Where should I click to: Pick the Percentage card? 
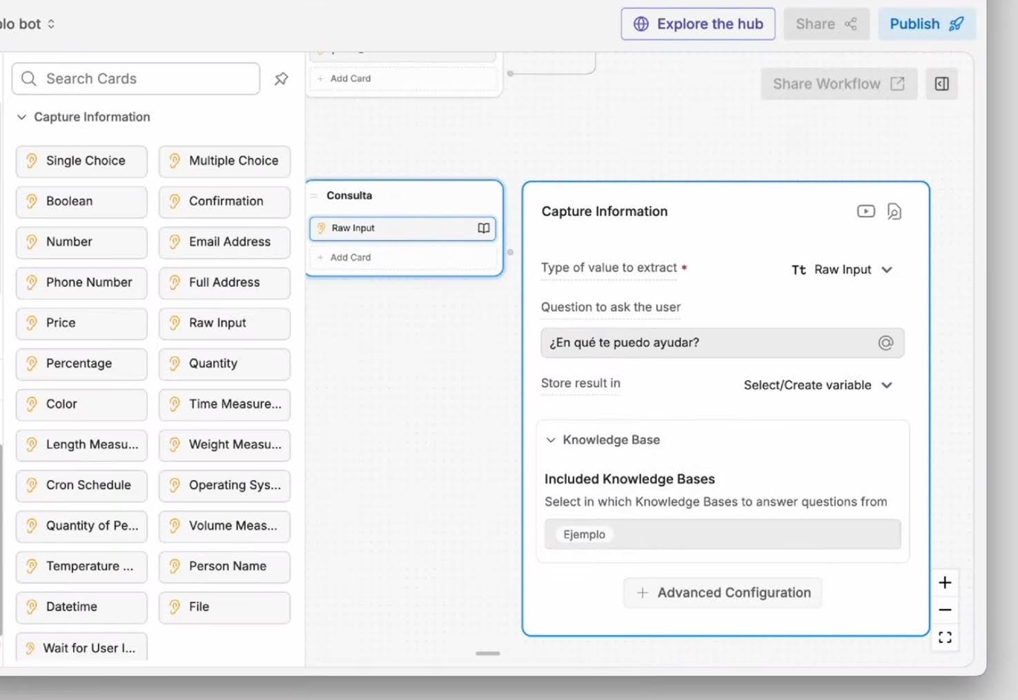(81, 364)
